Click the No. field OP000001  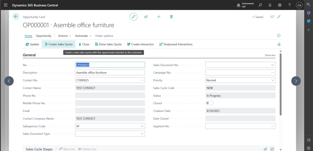[110, 65]
